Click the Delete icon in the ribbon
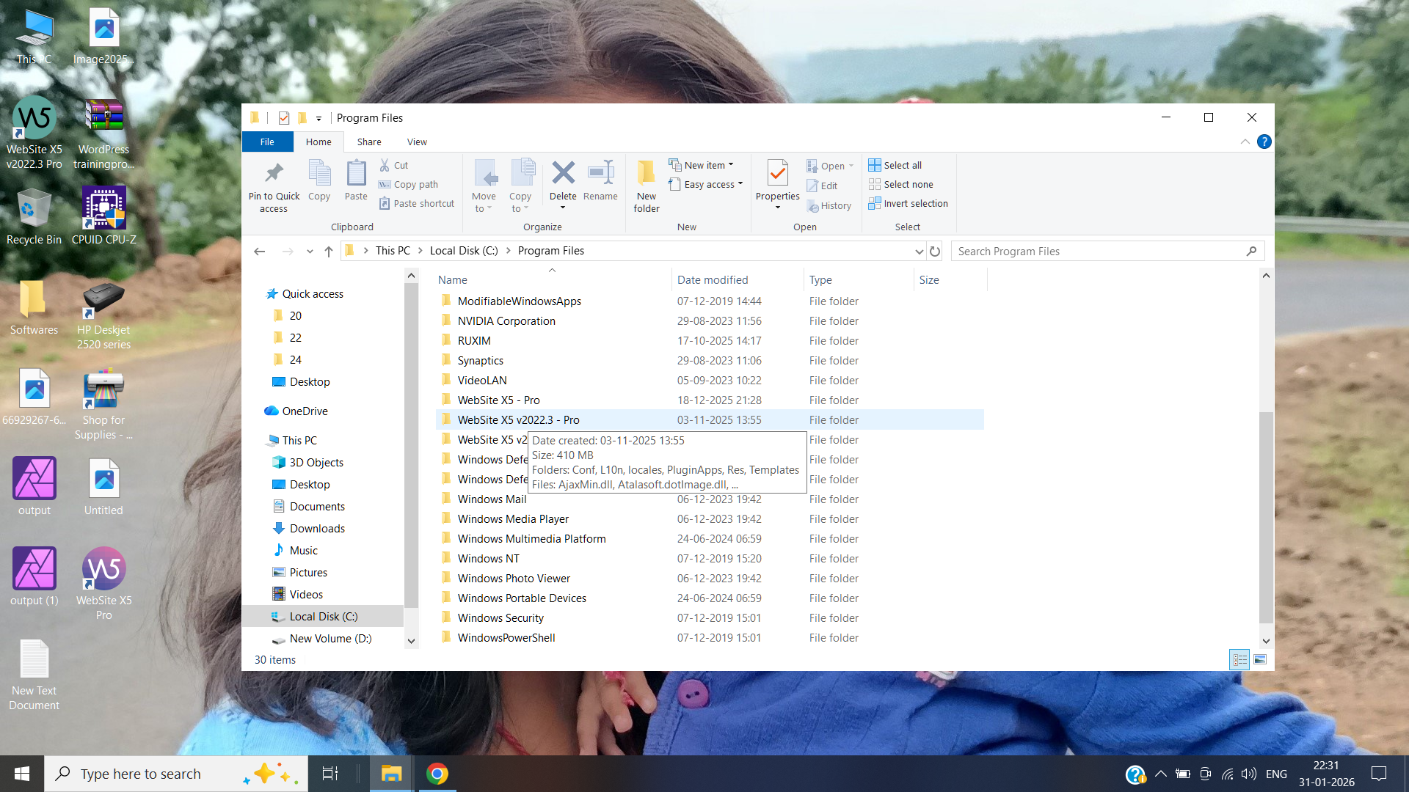 563,175
